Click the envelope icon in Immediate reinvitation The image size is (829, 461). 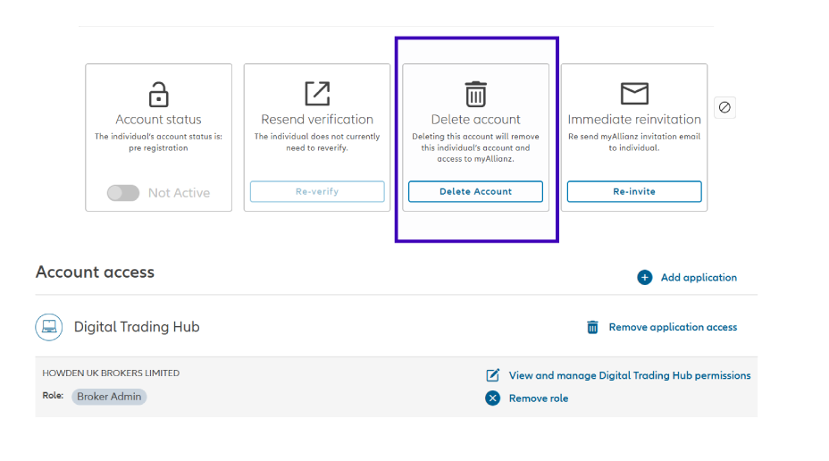tap(634, 94)
